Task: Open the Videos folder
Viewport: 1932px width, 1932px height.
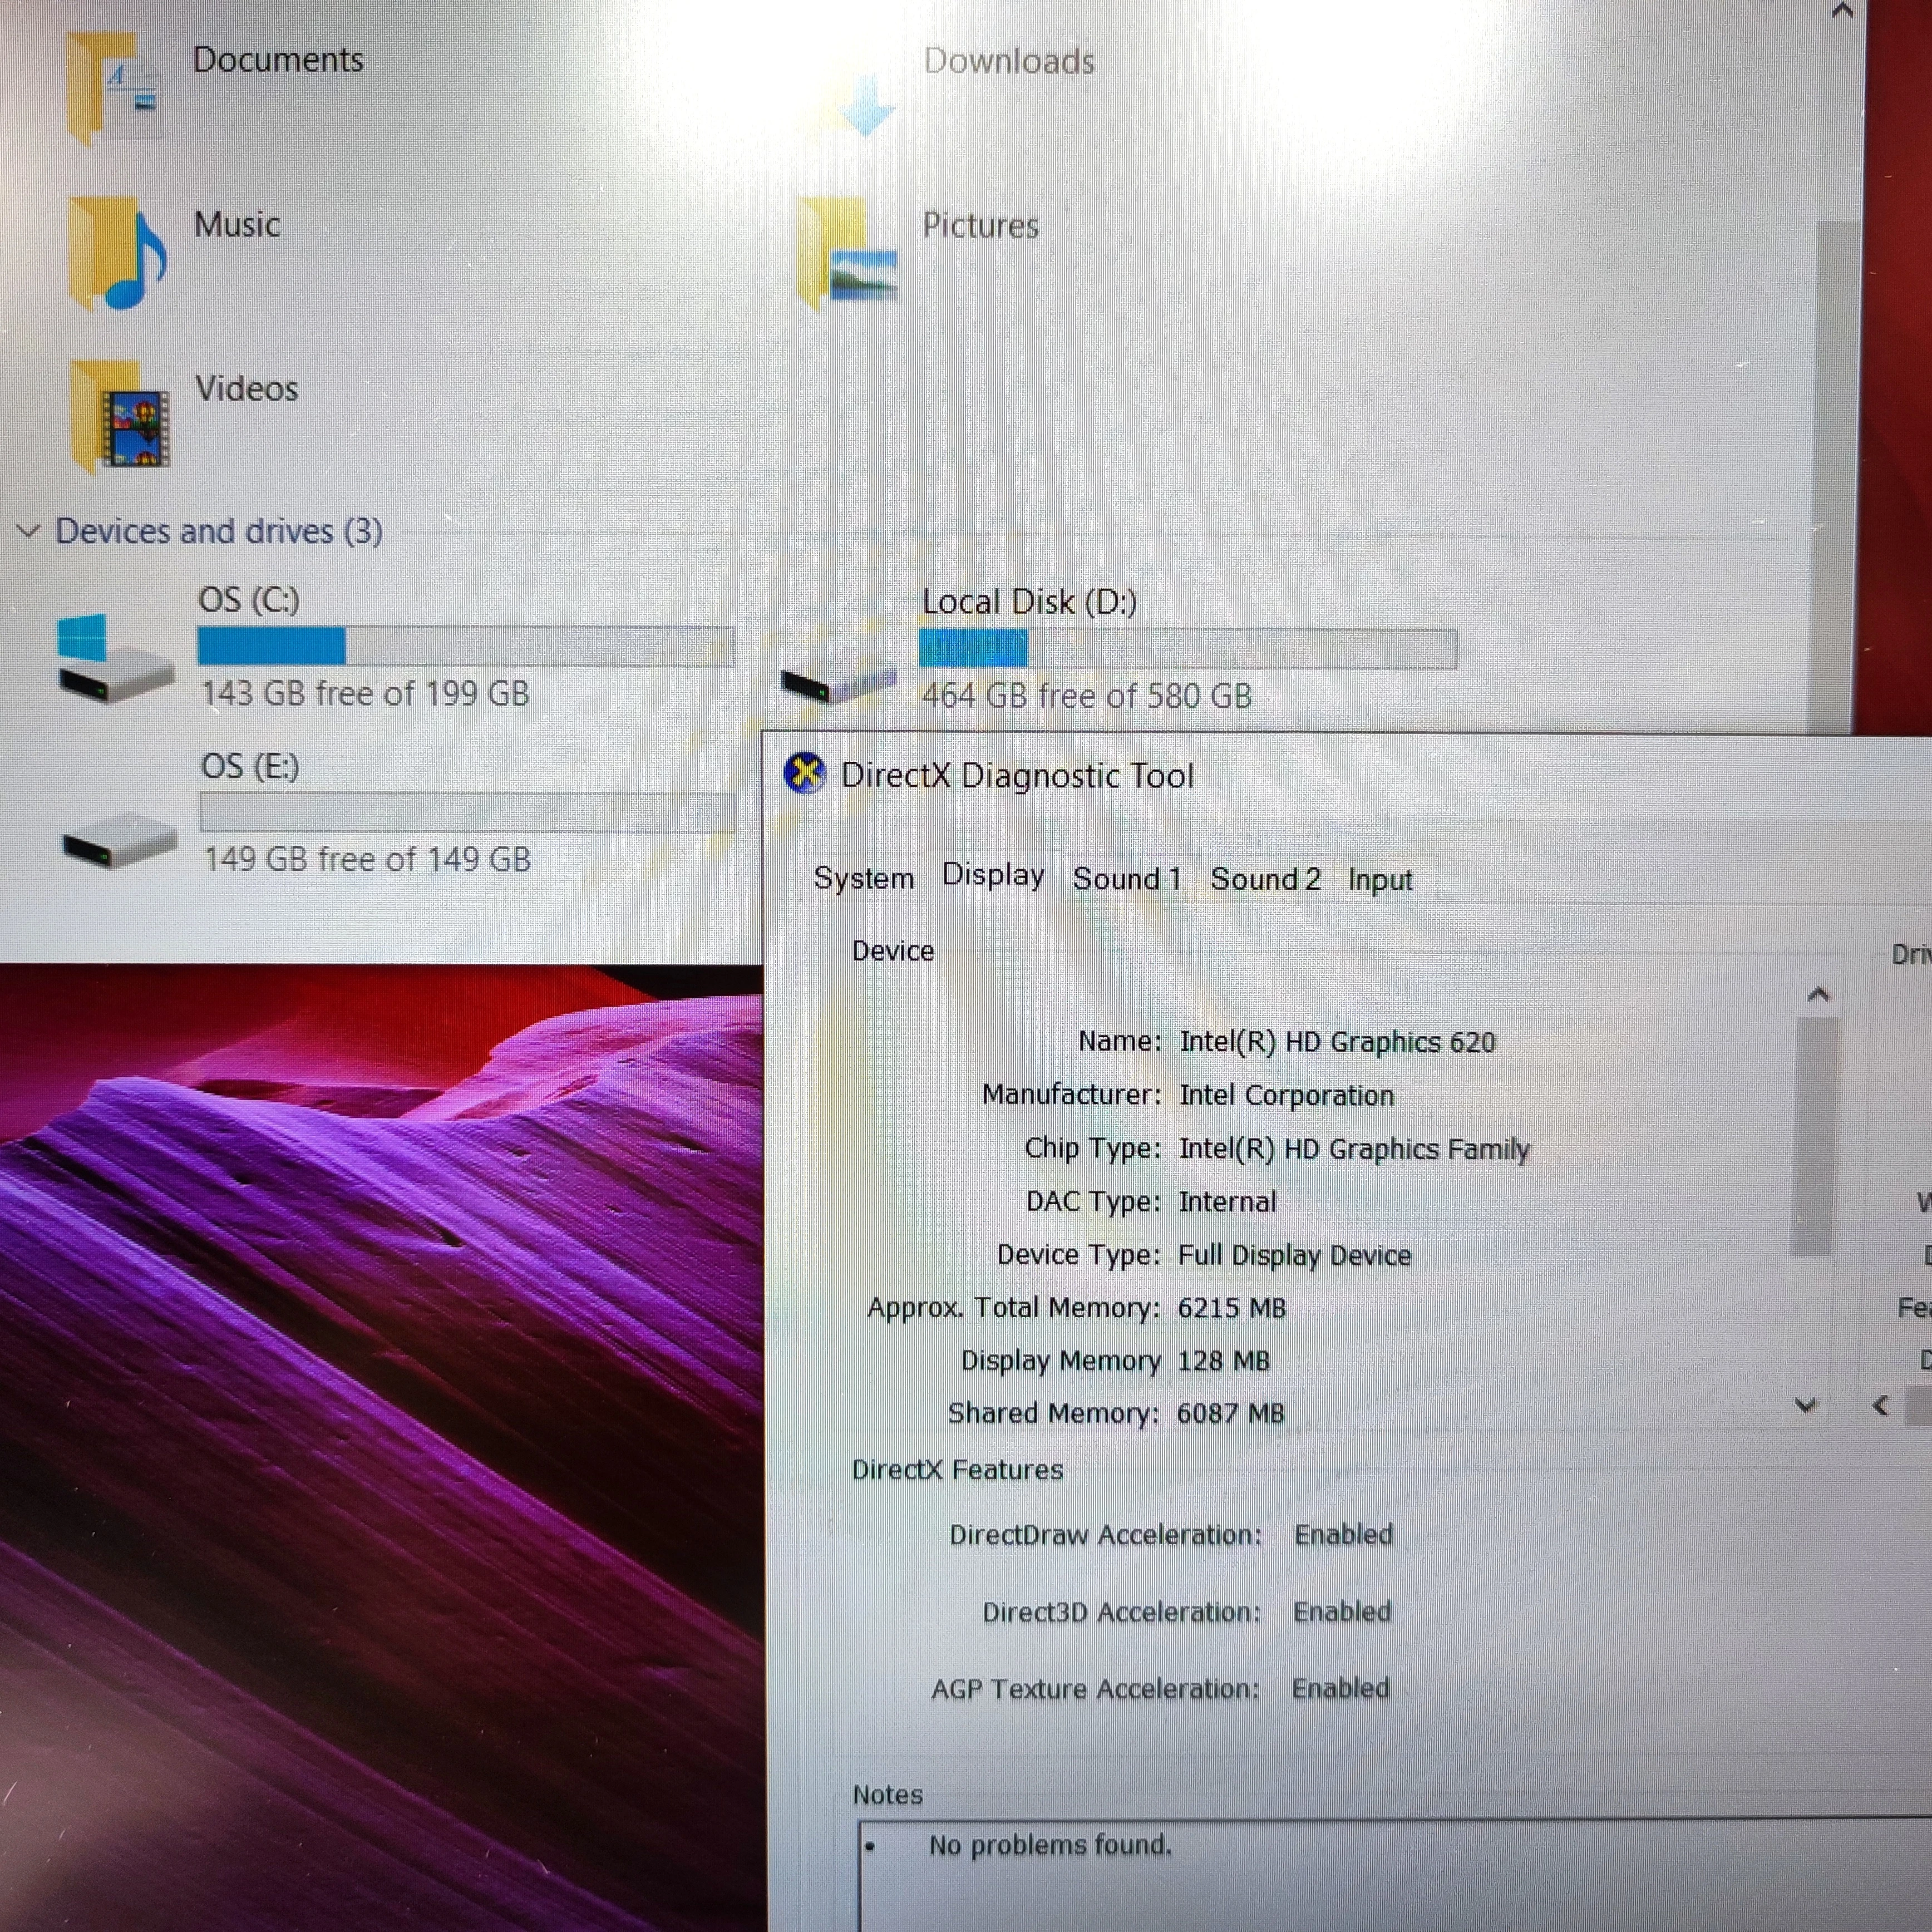Action: pos(246,389)
